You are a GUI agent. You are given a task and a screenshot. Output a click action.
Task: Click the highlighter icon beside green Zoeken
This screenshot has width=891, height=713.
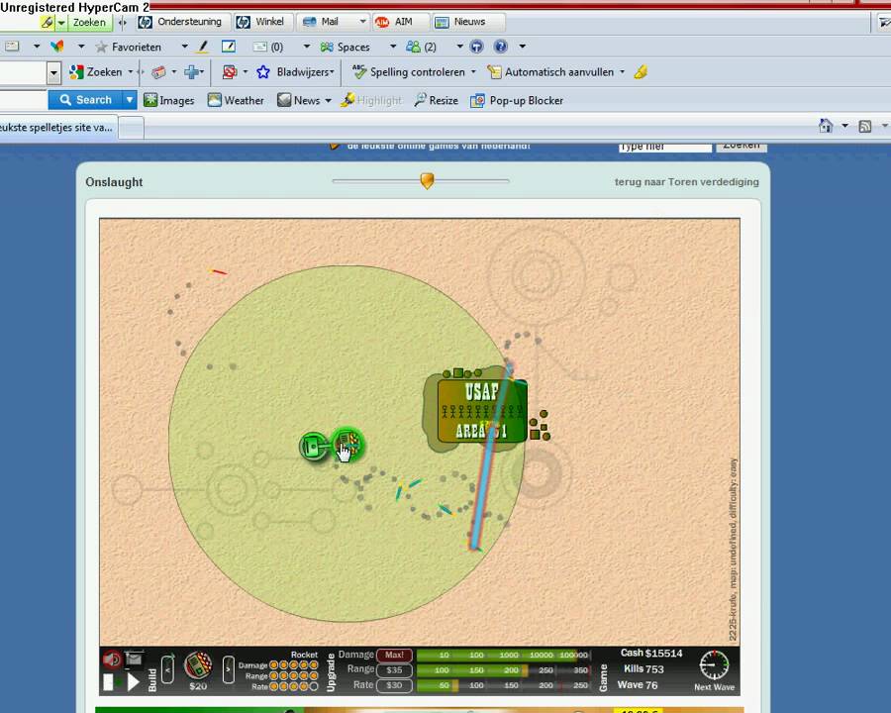tap(48, 22)
